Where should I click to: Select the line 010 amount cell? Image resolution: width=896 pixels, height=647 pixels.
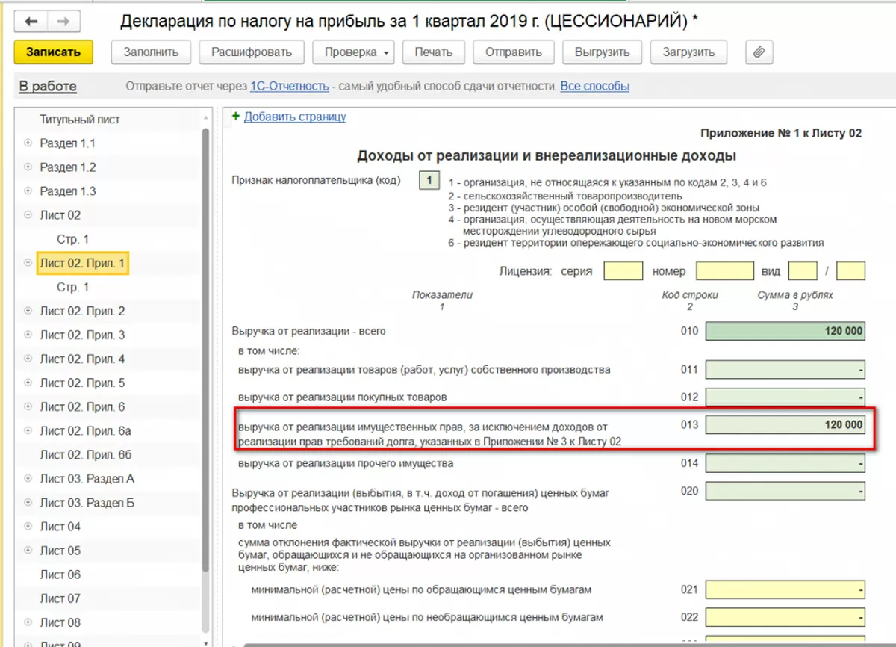(x=785, y=331)
